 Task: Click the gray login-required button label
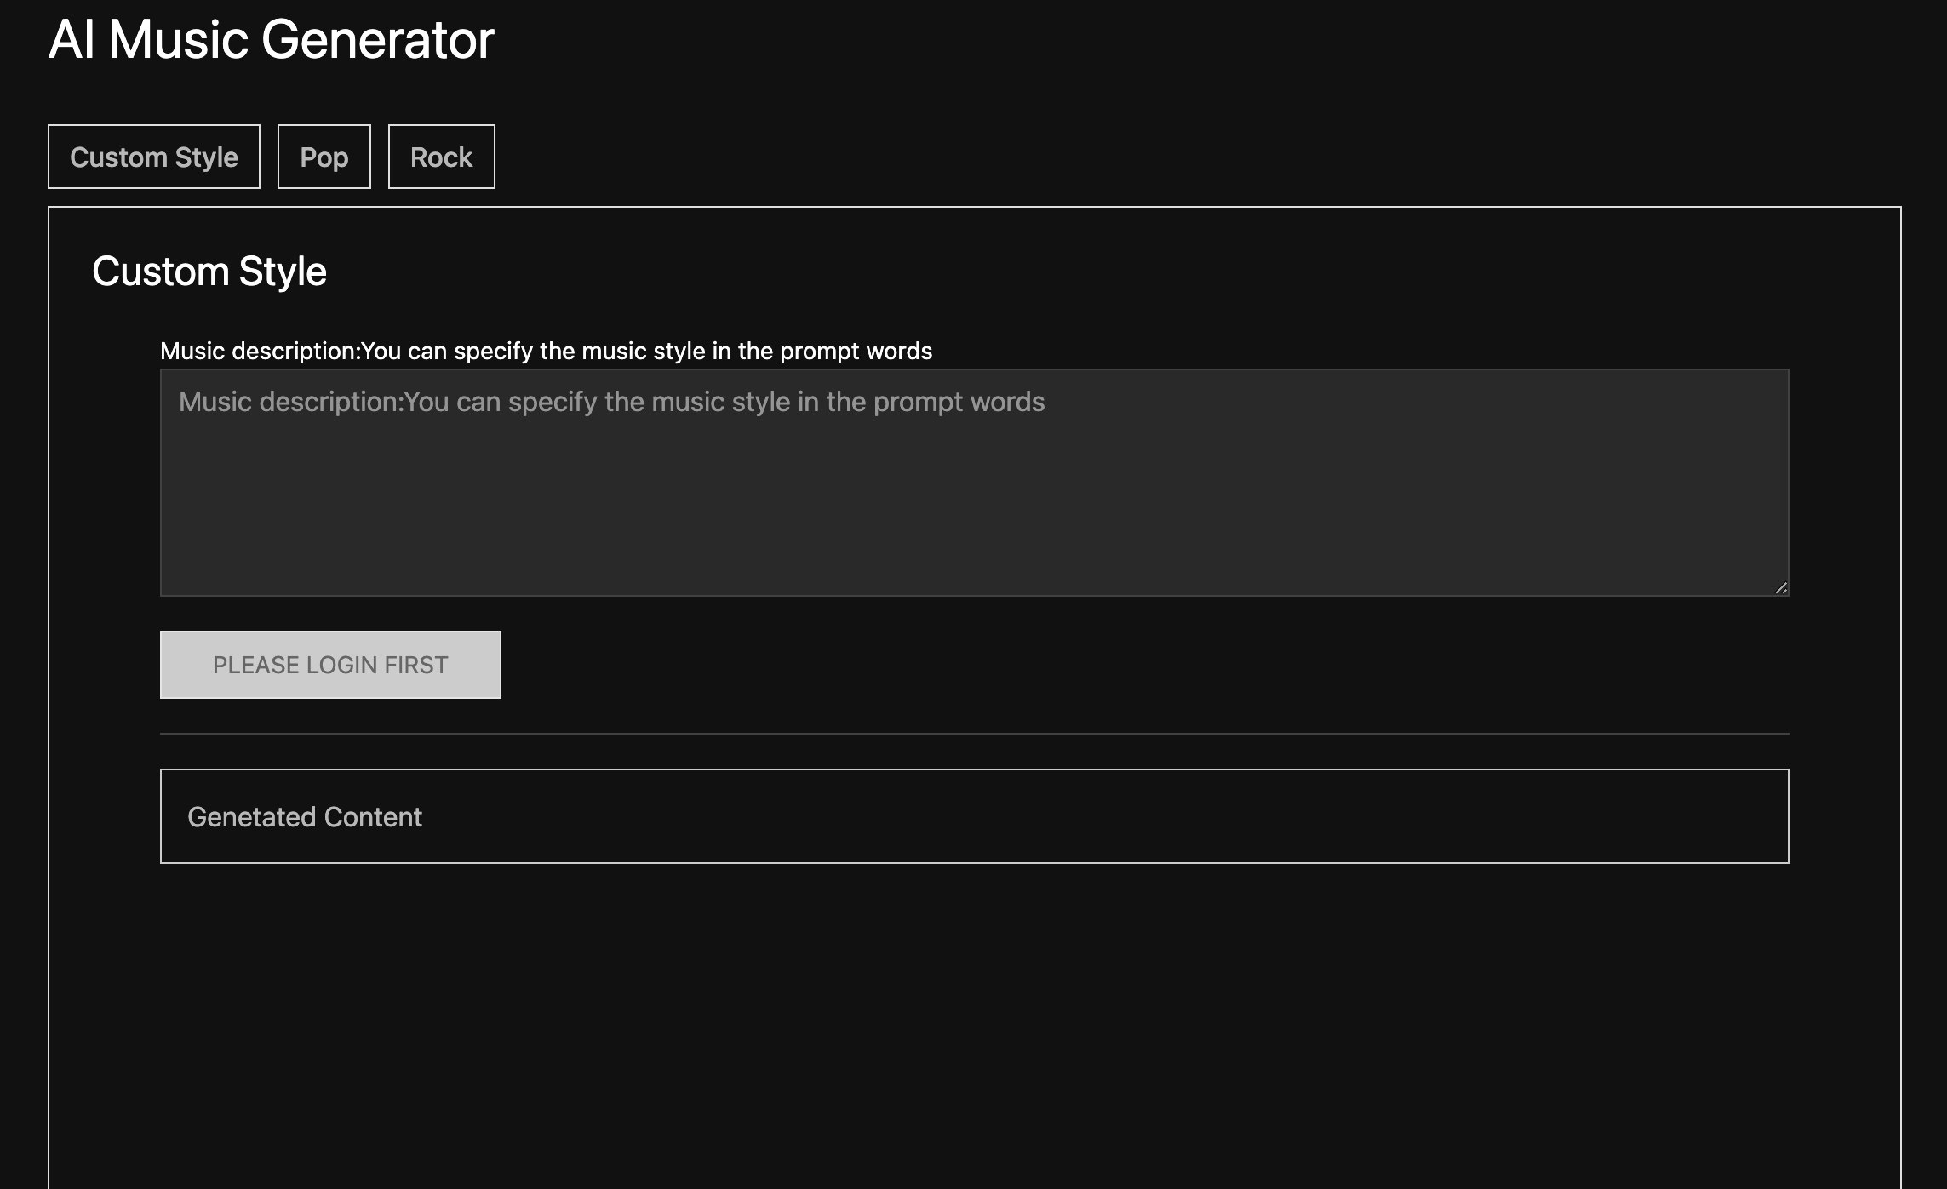330,665
